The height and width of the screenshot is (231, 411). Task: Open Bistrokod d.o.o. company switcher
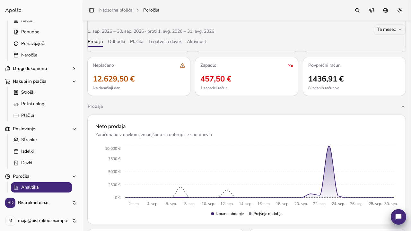(41, 203)
